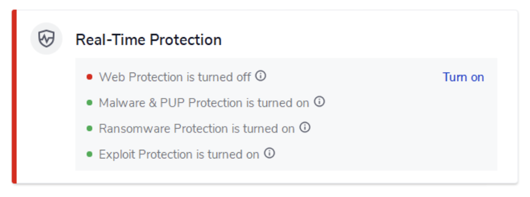
Task: Click green dot beside Exploit Protection
Action: click(x=89, y=155)
